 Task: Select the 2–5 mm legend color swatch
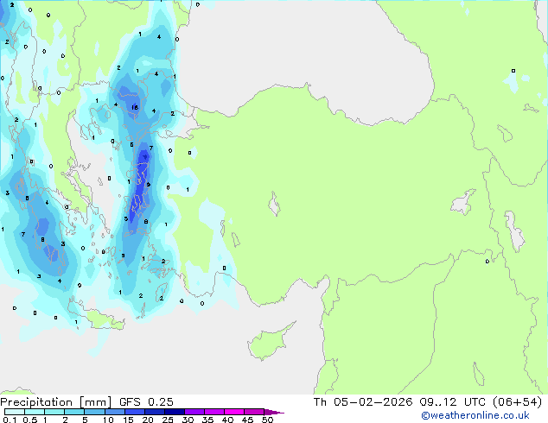coord(74,412)
